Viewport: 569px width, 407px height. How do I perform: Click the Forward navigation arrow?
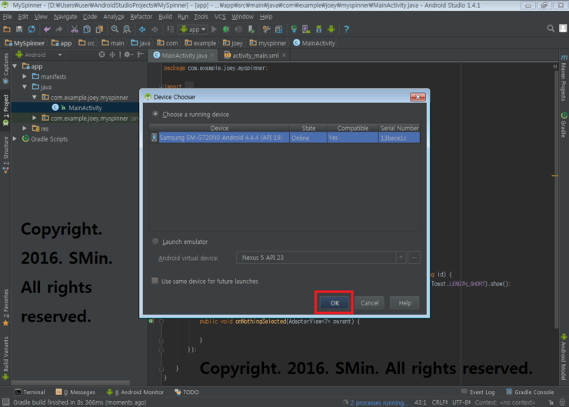155,29
